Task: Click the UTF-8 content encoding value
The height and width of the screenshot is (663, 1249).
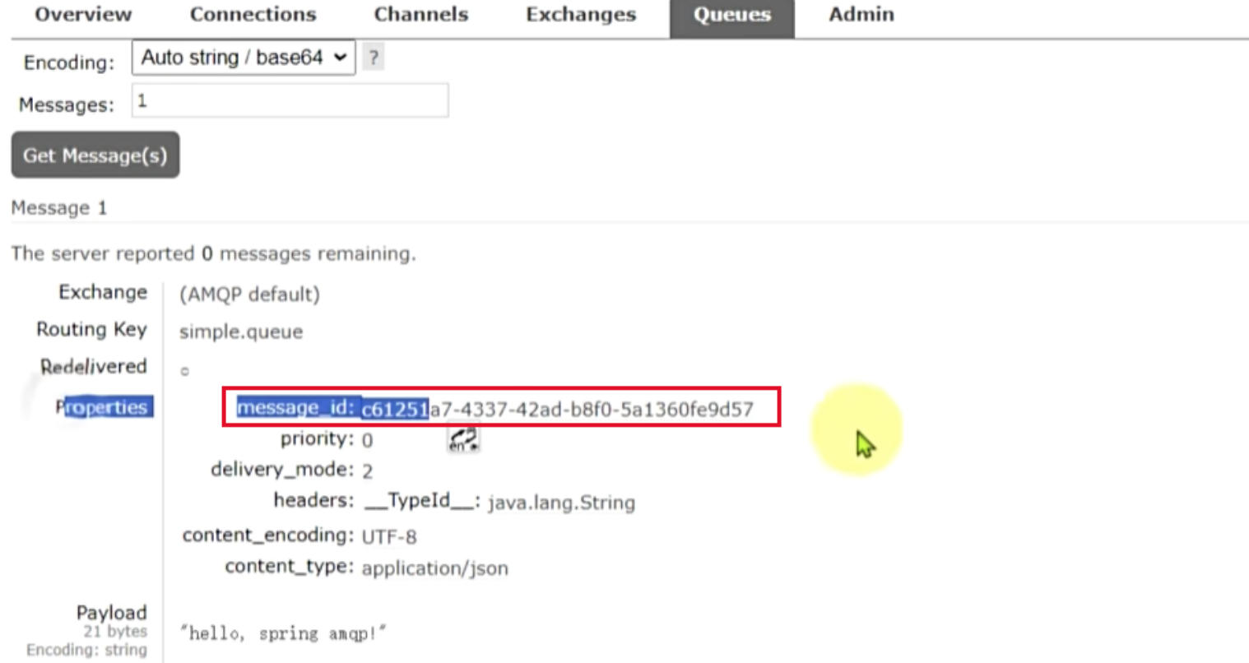Action: (x=389, y=537)
